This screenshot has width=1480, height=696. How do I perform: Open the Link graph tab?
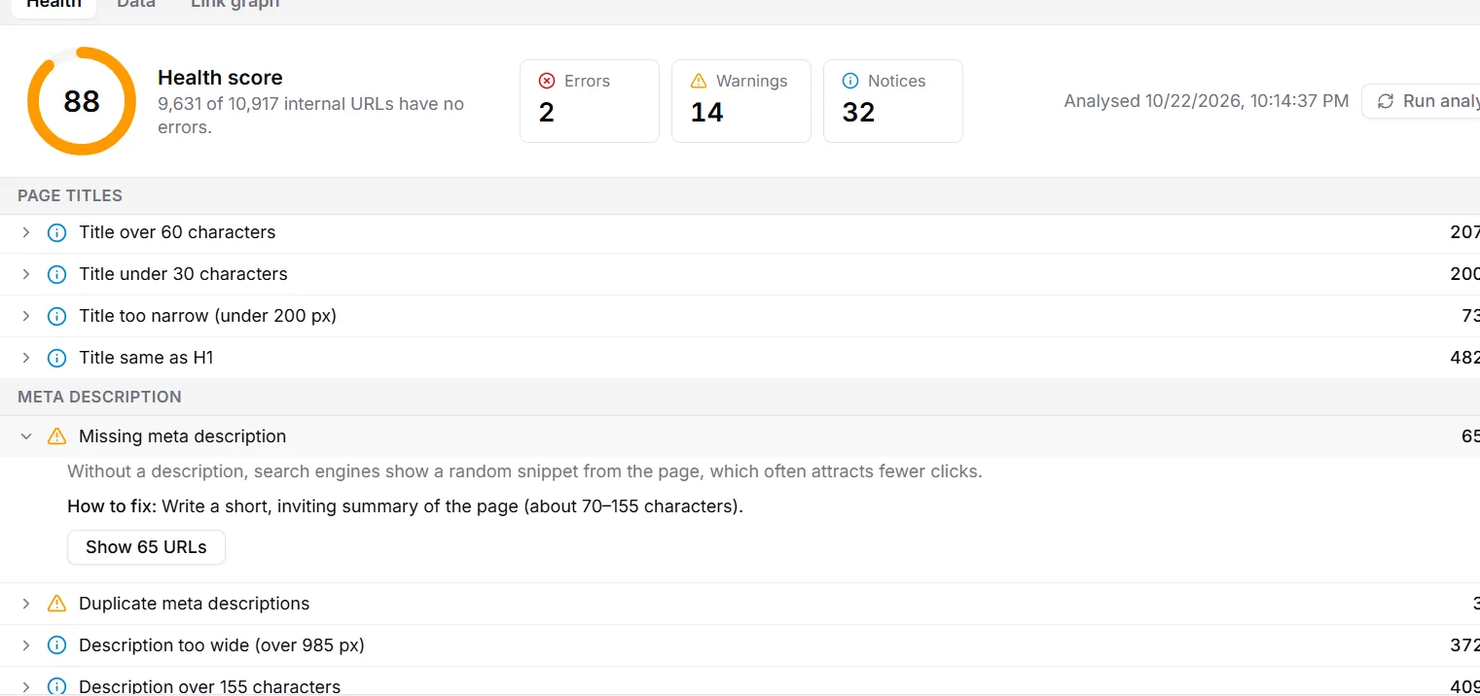click(x=235, y=5)
